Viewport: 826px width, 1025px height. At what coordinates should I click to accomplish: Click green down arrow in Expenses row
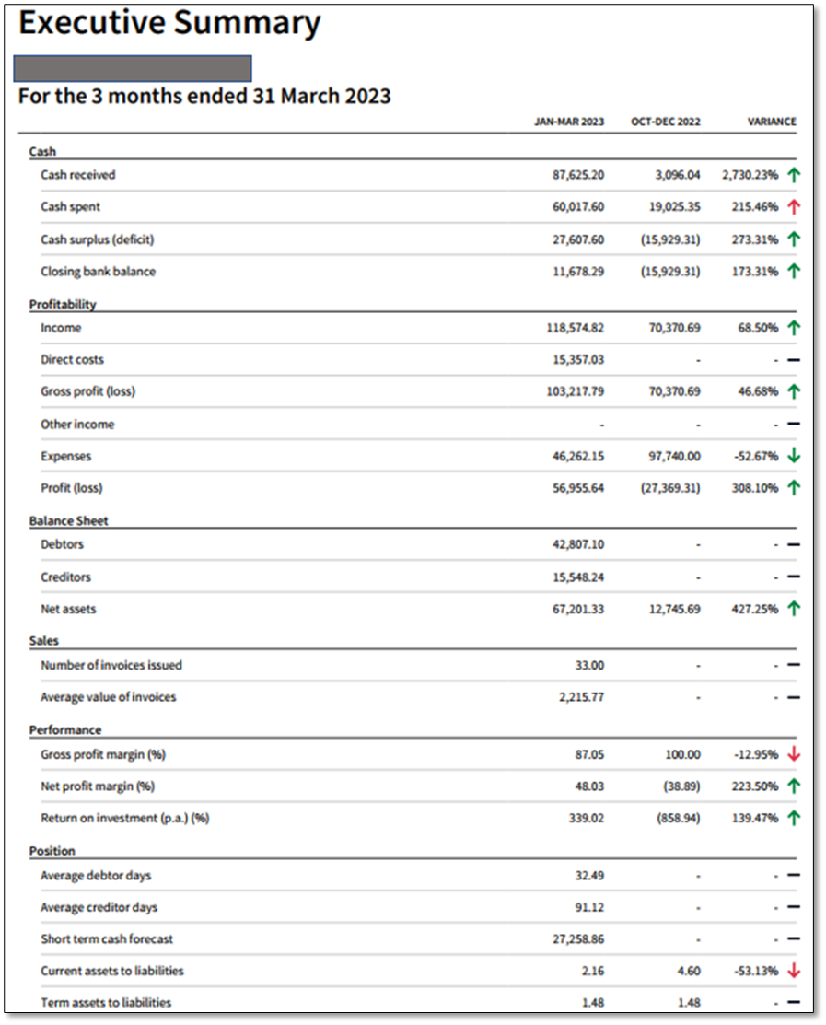pyautogui.click(x=794, y=456)
